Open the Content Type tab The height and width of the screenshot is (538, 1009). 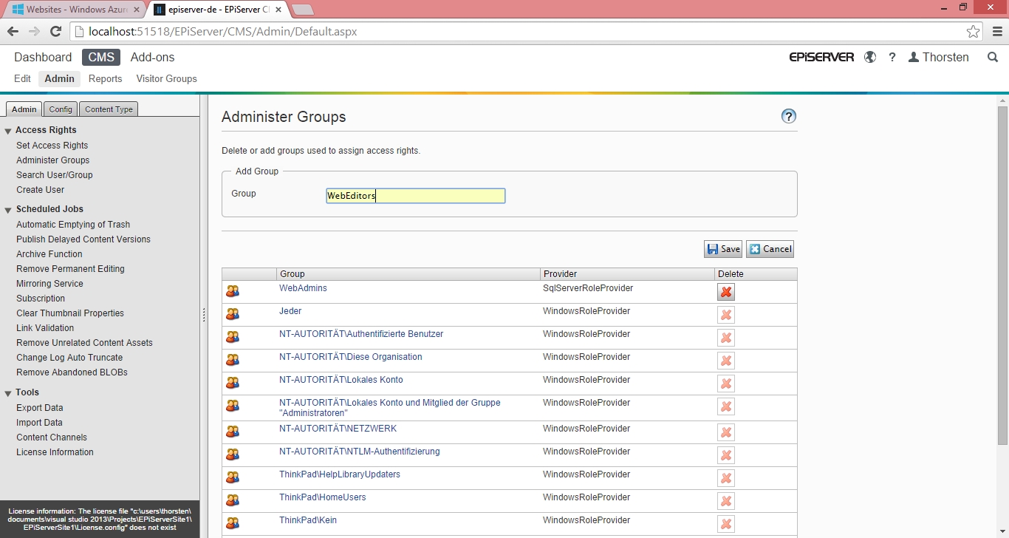point(109,109)
